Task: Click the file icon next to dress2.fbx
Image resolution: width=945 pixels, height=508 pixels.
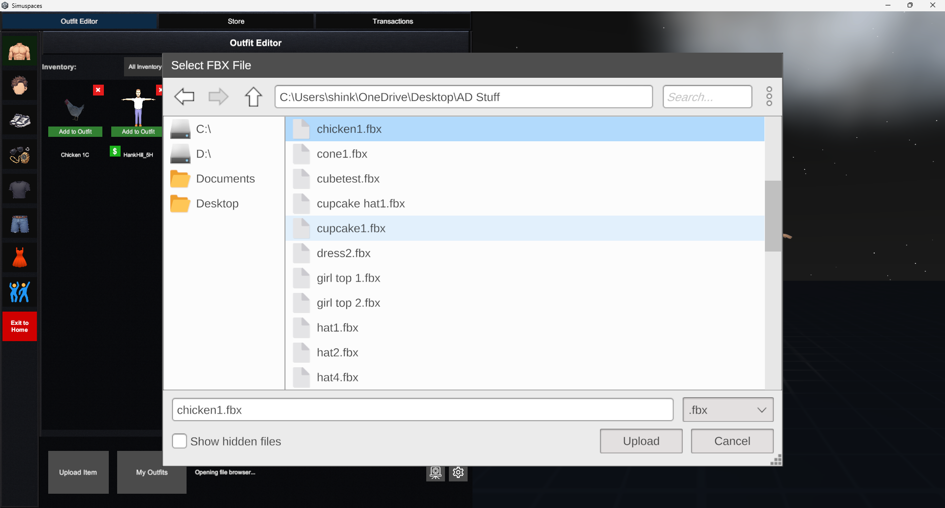Action: 301,253
